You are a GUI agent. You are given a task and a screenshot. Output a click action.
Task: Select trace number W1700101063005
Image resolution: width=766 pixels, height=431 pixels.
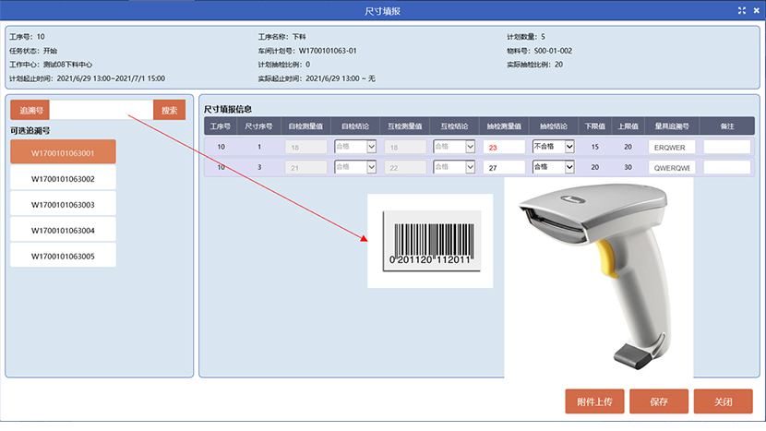[63, 256]
